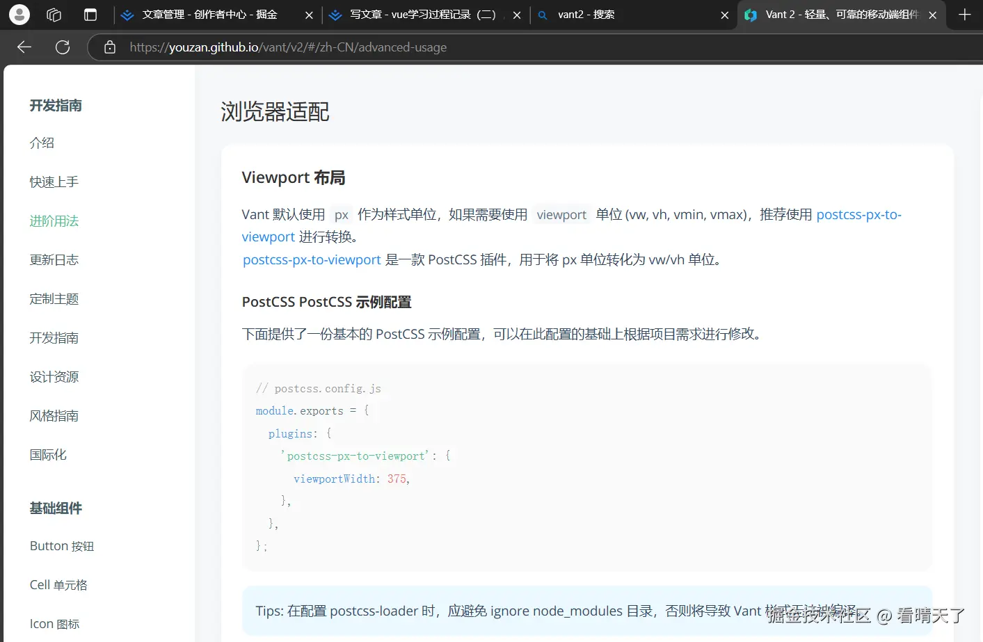Click the 掘金 favicon on 文章管理 tab
983x642 pixels.
[127, 15]
